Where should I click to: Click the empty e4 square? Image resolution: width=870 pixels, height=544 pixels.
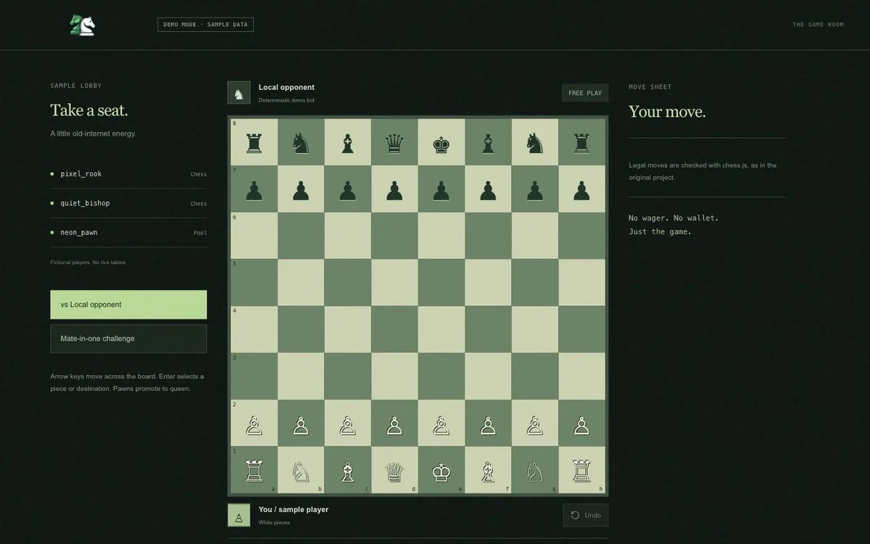point(442,330)
